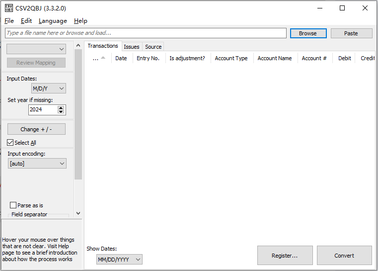Click the year spinner down arrow

coord(61,112)
